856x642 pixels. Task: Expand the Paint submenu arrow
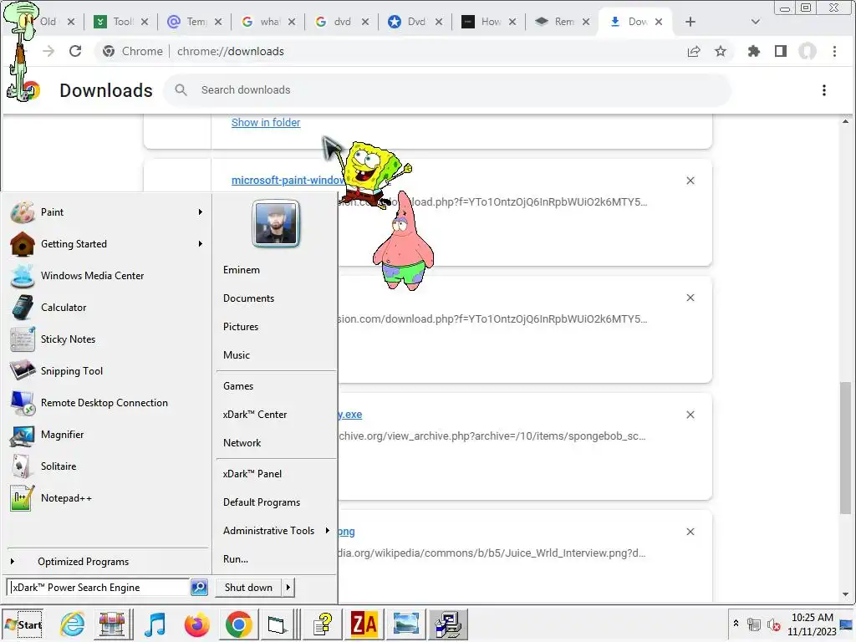pos(201,211)
